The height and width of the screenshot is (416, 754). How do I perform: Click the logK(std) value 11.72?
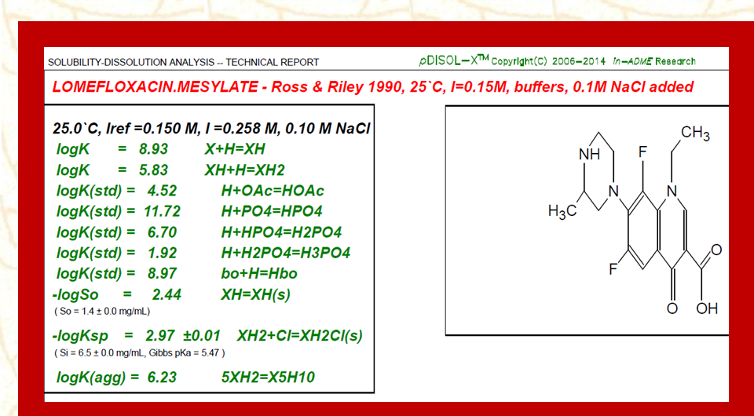(x=162, y=212)
